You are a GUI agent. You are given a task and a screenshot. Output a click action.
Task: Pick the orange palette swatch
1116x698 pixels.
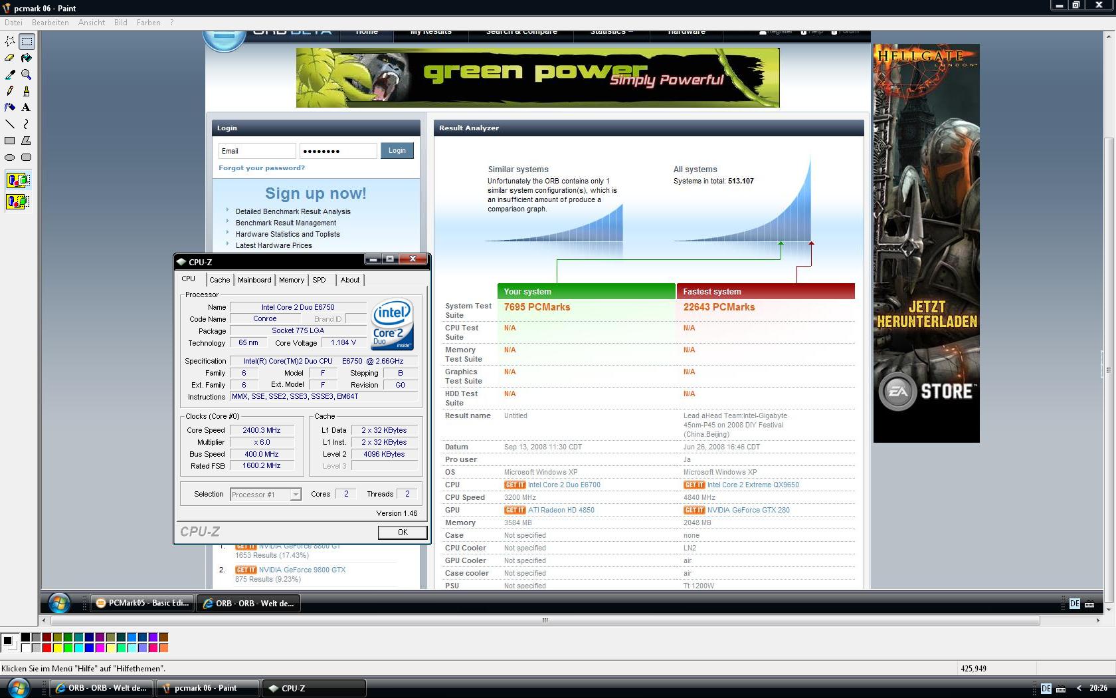pyautogui.click(x=164, y=648)
